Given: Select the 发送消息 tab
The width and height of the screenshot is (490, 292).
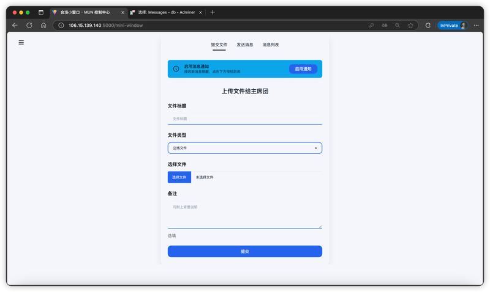Looking at the screenshot, I should tap(244, 45).
